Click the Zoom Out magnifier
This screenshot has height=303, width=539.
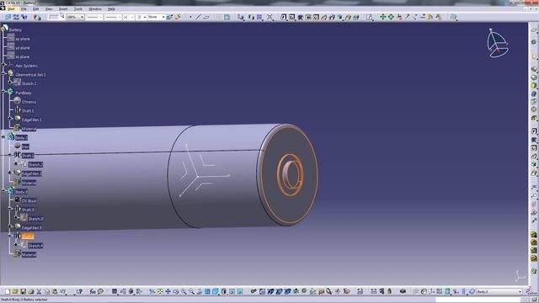pos(191,292)
